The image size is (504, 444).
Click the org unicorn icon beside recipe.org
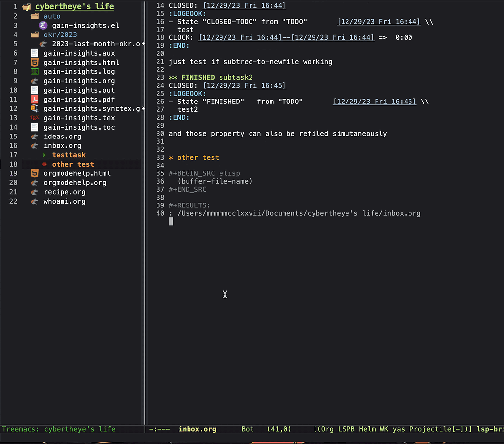(34, 192)
